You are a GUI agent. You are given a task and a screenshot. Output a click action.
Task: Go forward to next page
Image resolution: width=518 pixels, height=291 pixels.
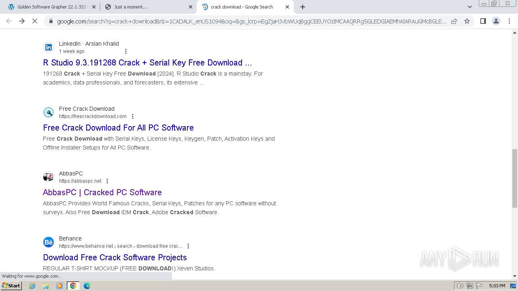tap(22, 21)
